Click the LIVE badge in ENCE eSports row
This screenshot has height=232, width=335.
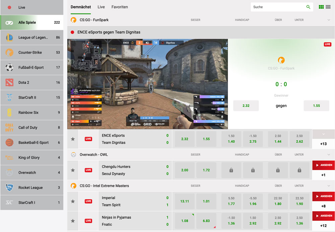tap(88, 139)
